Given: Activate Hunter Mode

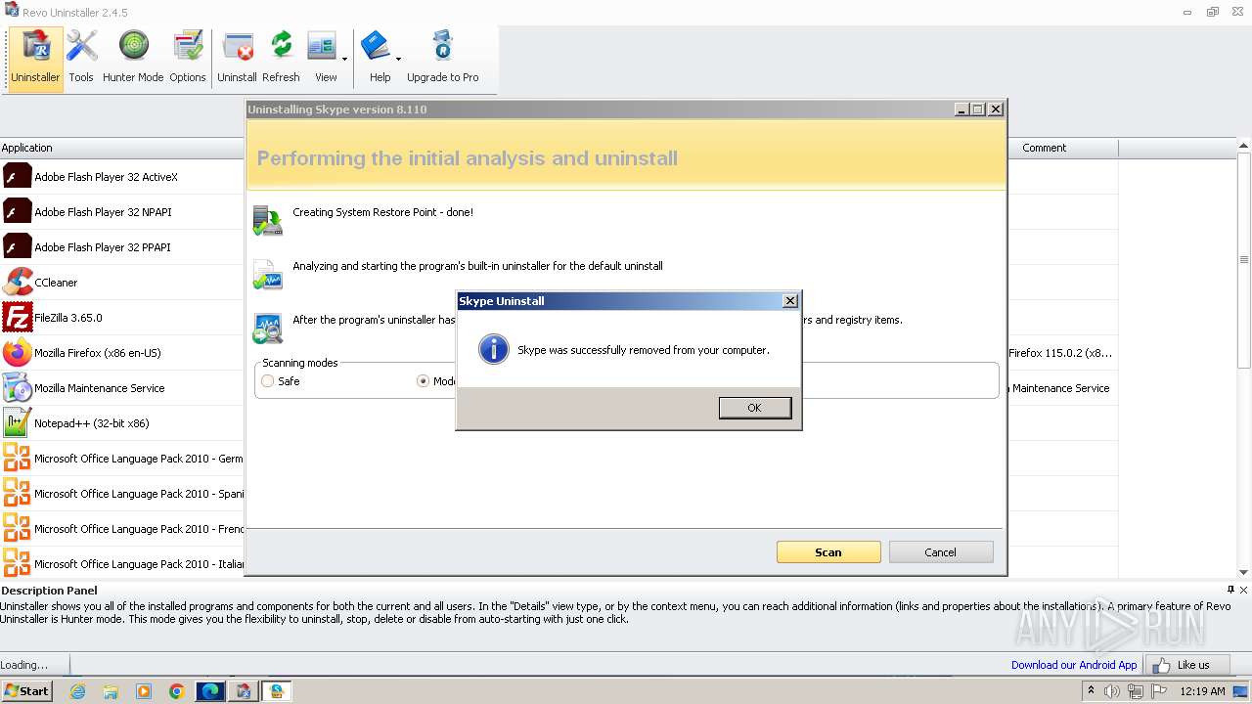Looking at the screenshot, I should point(133,59).
